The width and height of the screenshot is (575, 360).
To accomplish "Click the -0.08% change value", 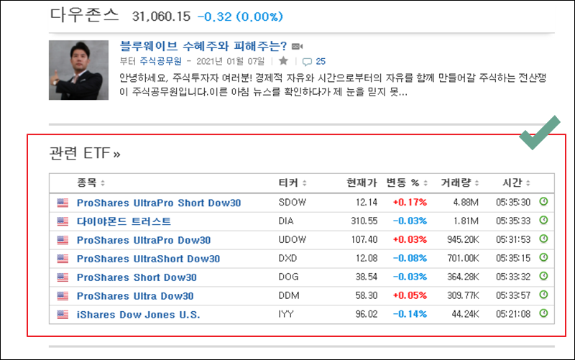I will pyautogui.click(x=410, y=259).
